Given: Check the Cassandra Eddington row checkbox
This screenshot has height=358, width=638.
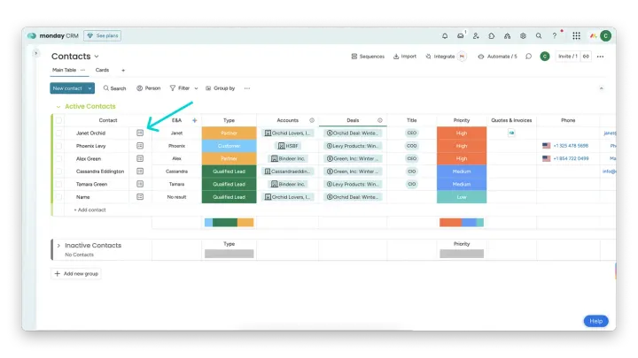Looking at the screenshot, I should click(x=58, y=171).
